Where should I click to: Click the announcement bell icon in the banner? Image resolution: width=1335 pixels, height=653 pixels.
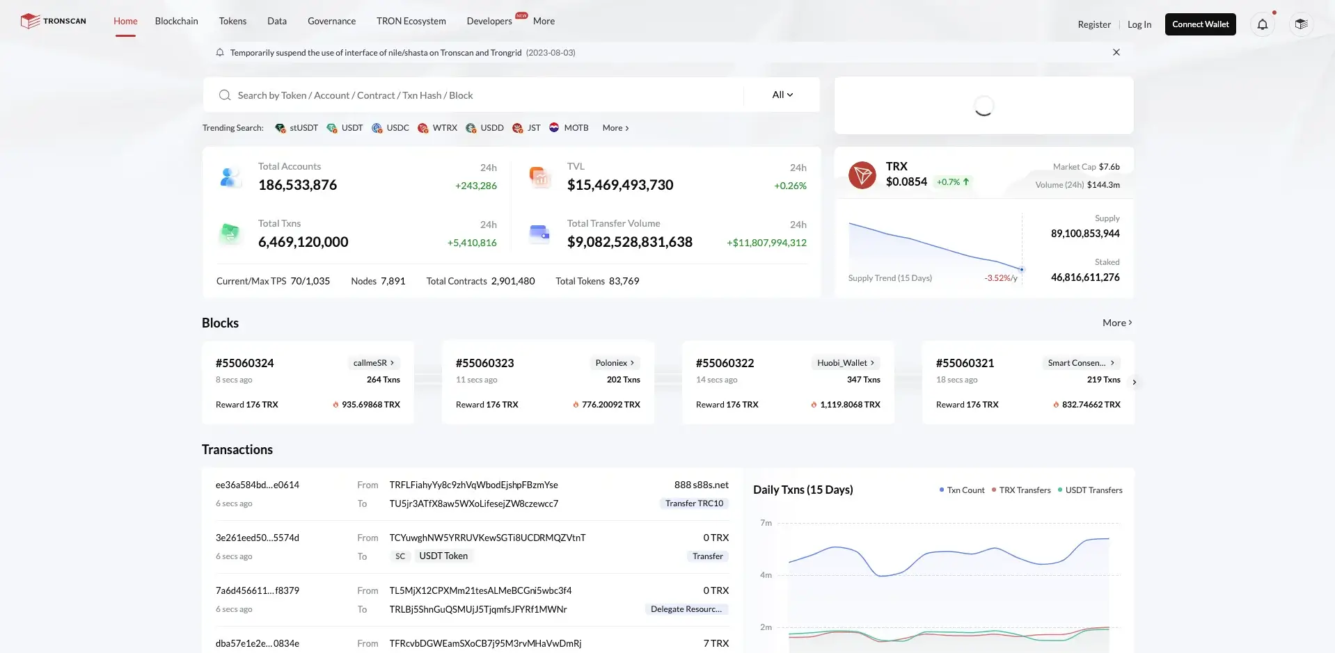(x=220, y=52)
